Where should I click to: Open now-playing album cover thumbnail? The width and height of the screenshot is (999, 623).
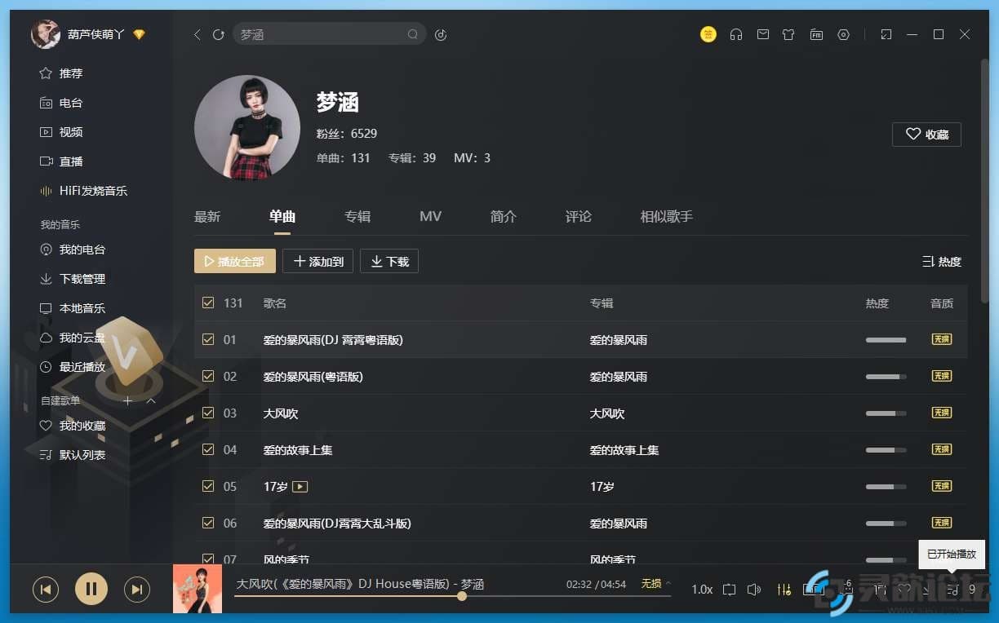(x=198, y=589)
